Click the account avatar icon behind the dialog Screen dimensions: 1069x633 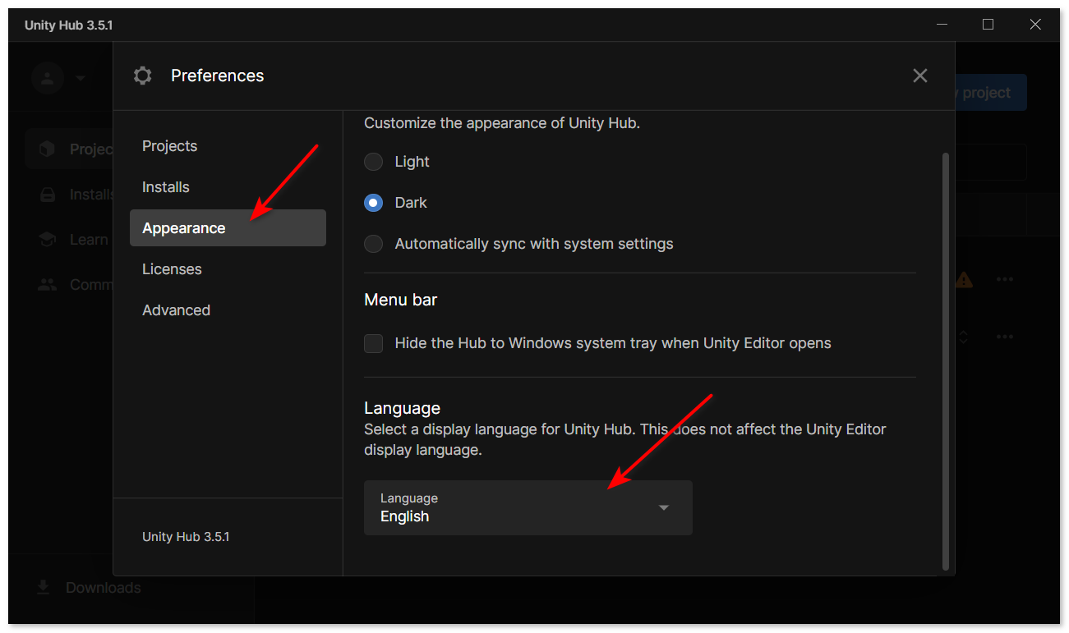pyautogui.click(x=48, y=78)
